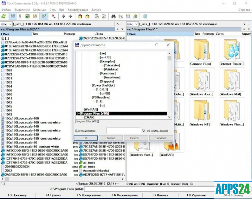Open the right panel drive dropdown

tap(132, 24)
